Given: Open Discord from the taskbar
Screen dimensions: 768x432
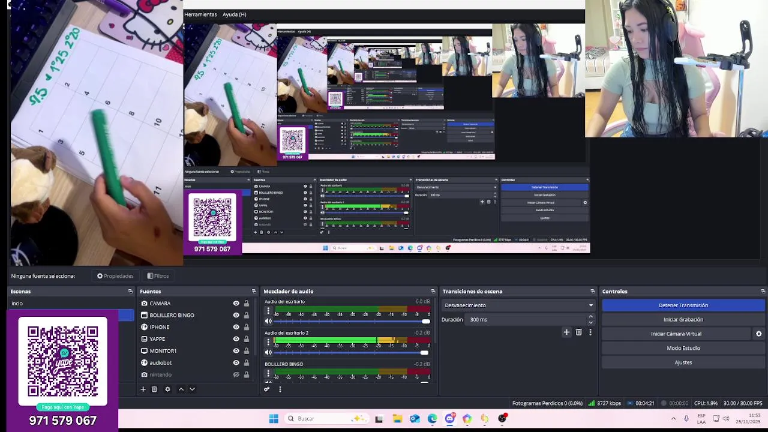Looking at the screenshot, I should pos(449,419).
